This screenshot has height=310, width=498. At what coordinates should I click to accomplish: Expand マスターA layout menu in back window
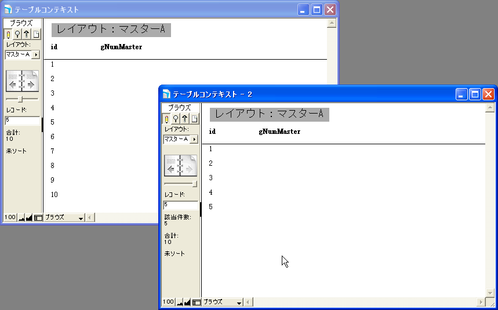[36, 54]
